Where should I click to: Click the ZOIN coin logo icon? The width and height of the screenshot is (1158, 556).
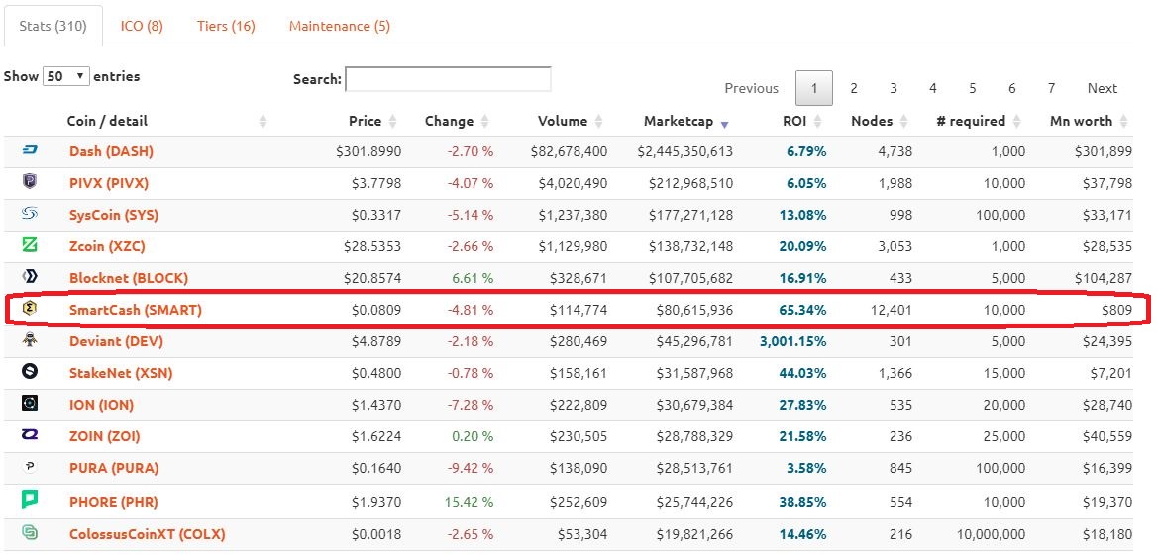point(31,435)
